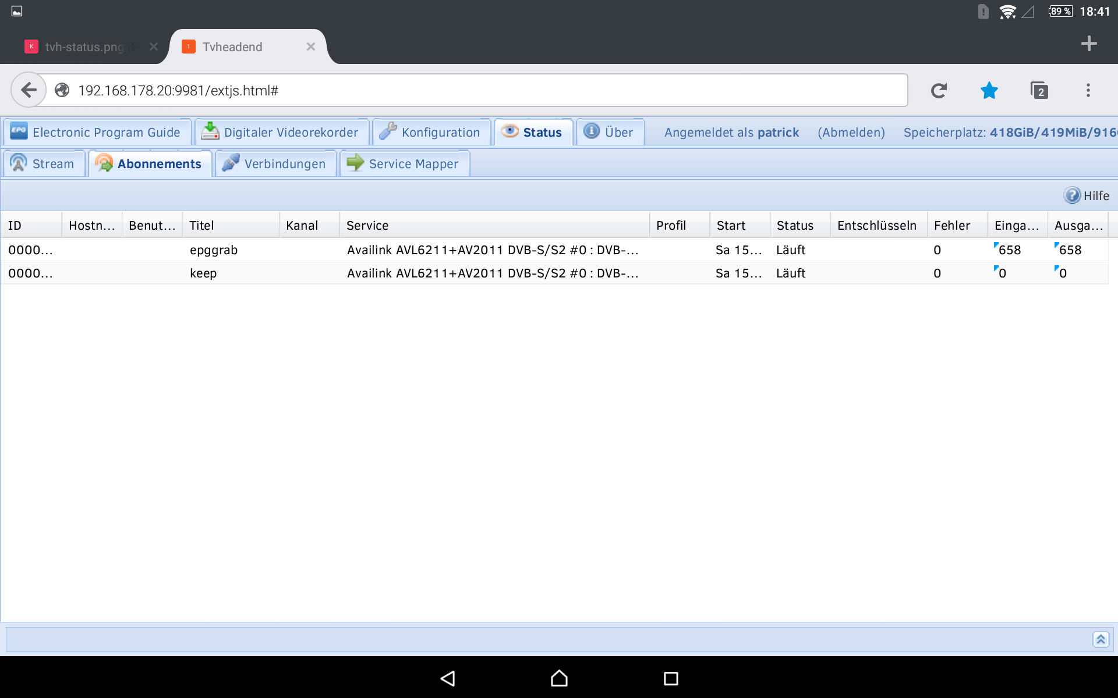Open a new browser tab
Screen dimensions: 1118x698
click(x=1088, y=44)
